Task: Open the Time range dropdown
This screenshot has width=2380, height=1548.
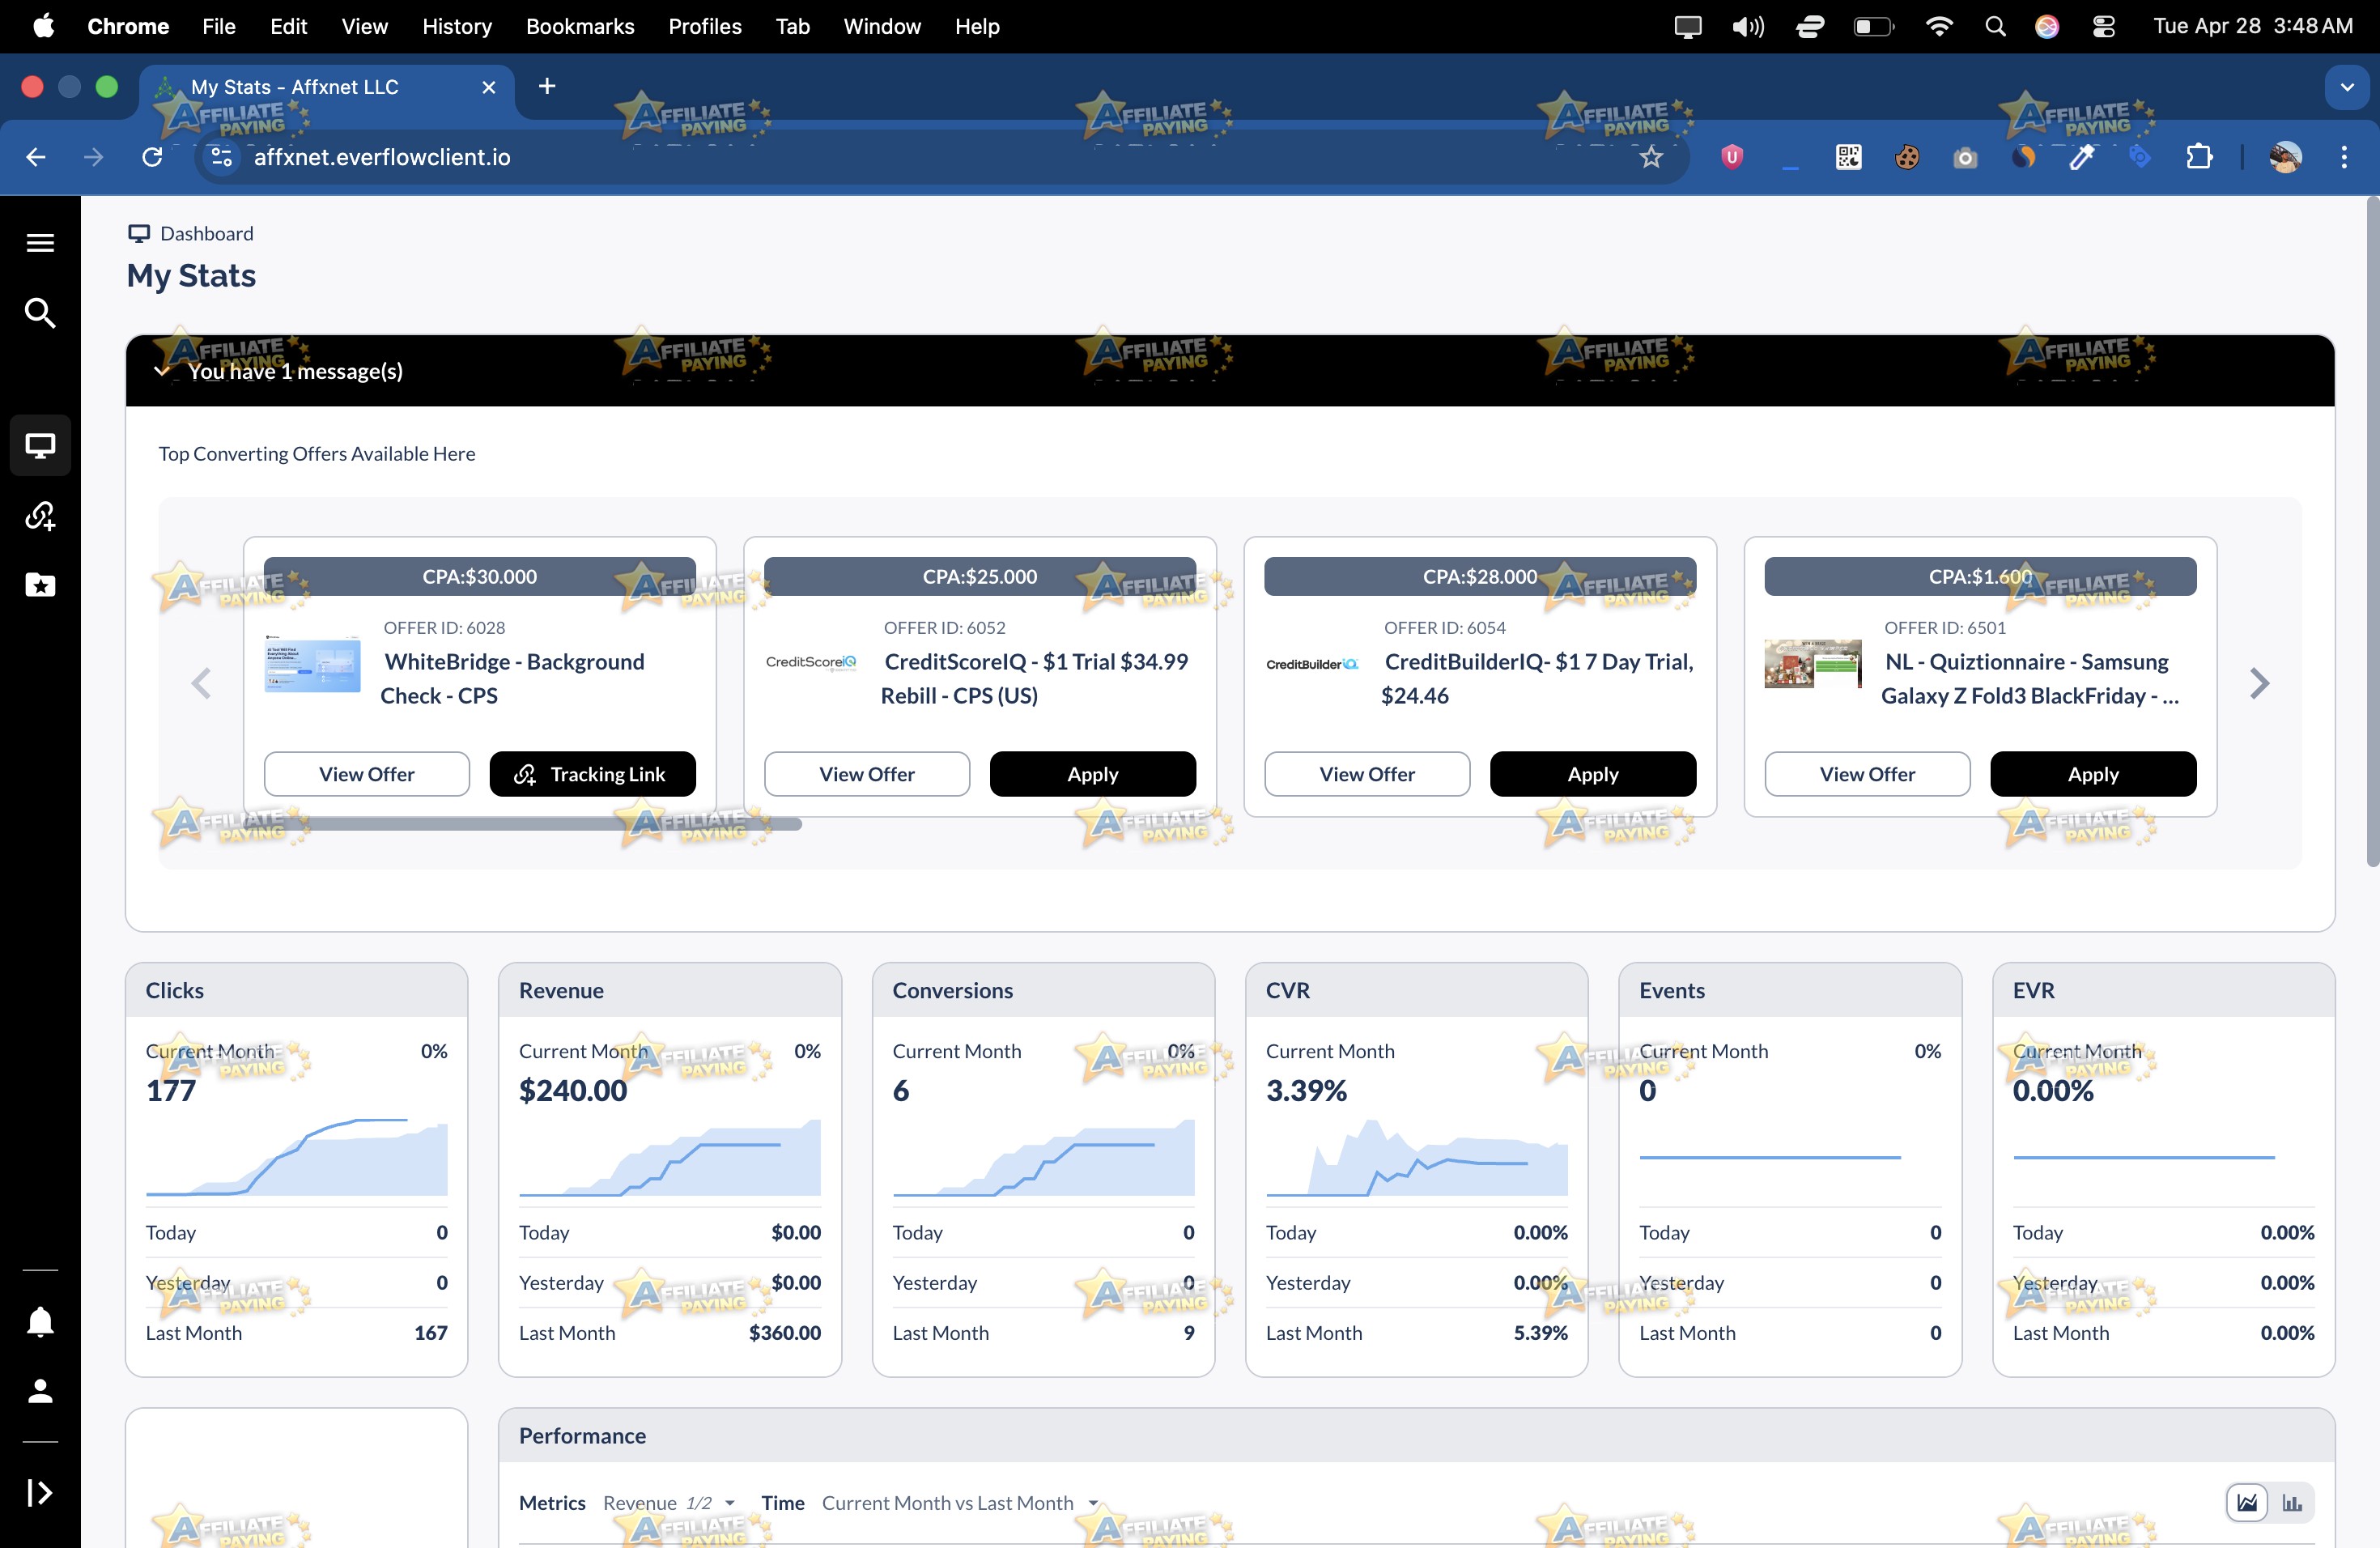Action: tap(960, 1503)
